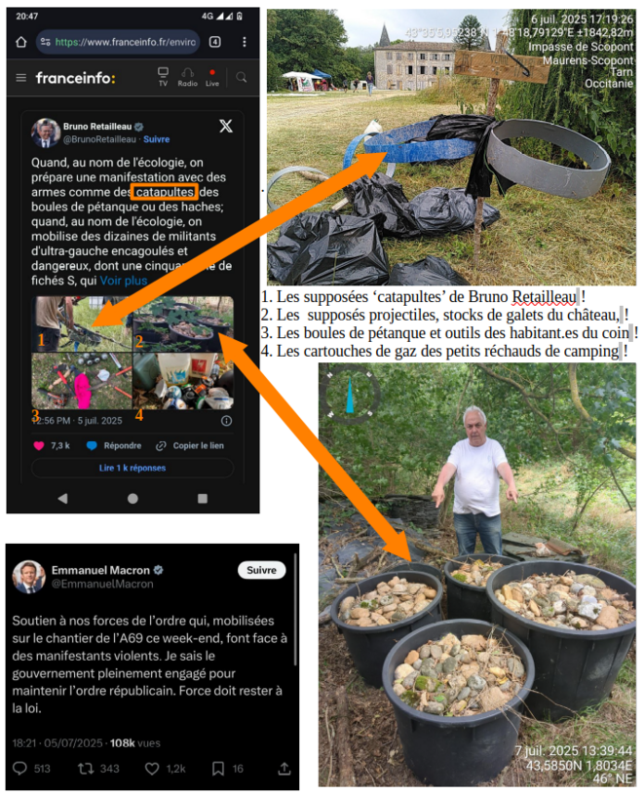Click the retweet icon on Macron's tweet
Image resolution: width=644 pixels, height=795 pixels.
click(x=86, y=769)
